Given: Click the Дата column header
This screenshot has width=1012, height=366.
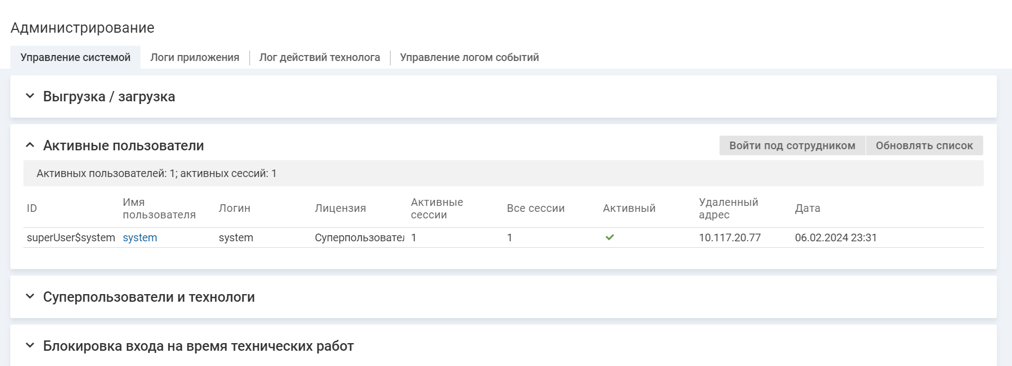Looking at the screenshot, I should pyautogui.click(x=807, y=209).
